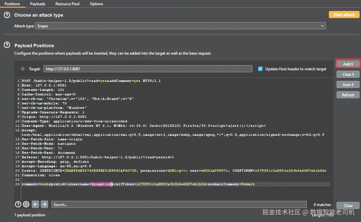
Task: Toggle Update Host header to match target
Action: click(x=260, y=69)
